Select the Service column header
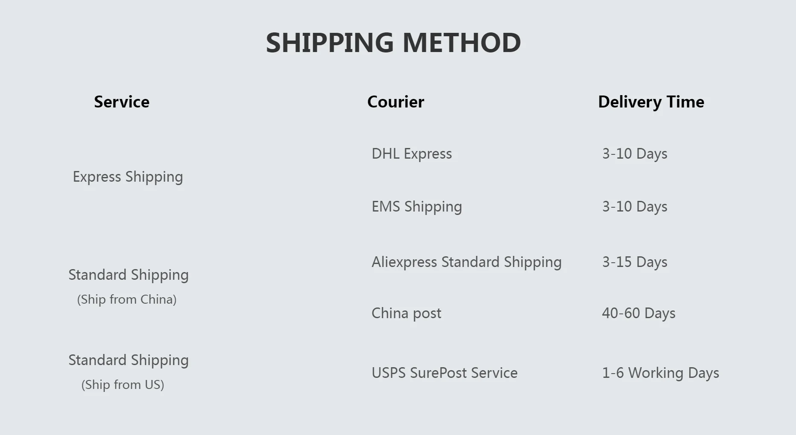796x435 pixels. [x=122, y=102]
